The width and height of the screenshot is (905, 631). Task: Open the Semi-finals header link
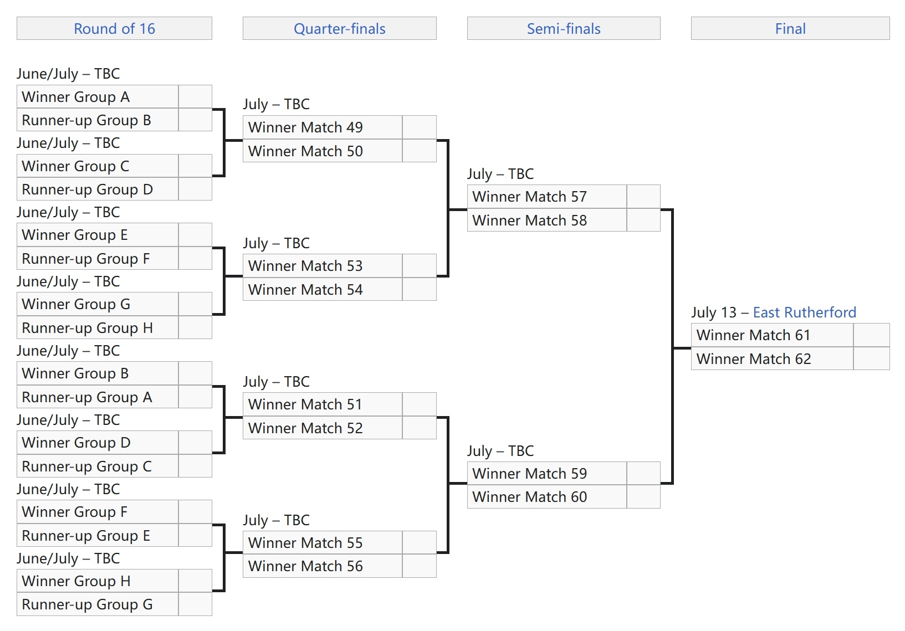pos(563,29)
